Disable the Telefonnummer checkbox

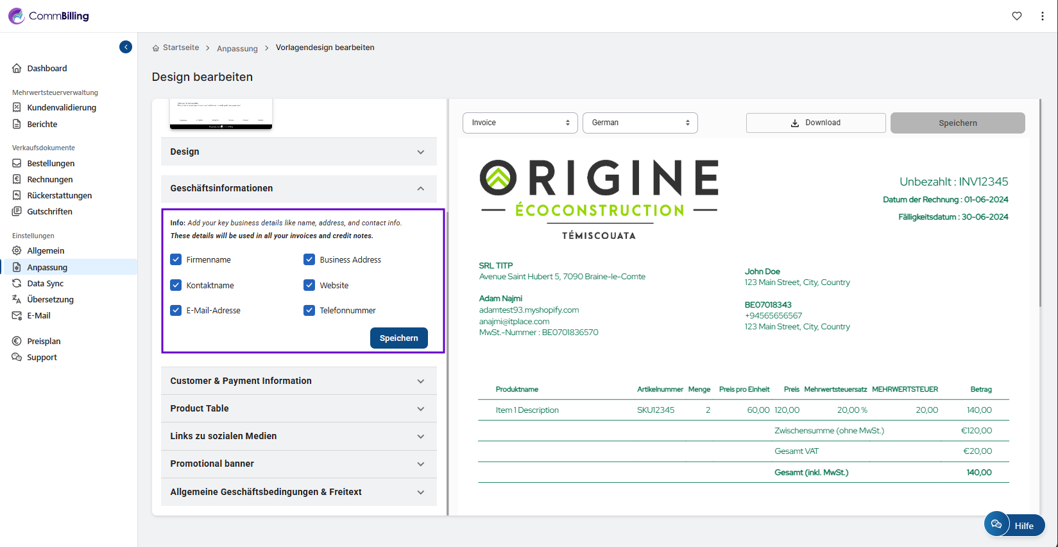point(309,310)
